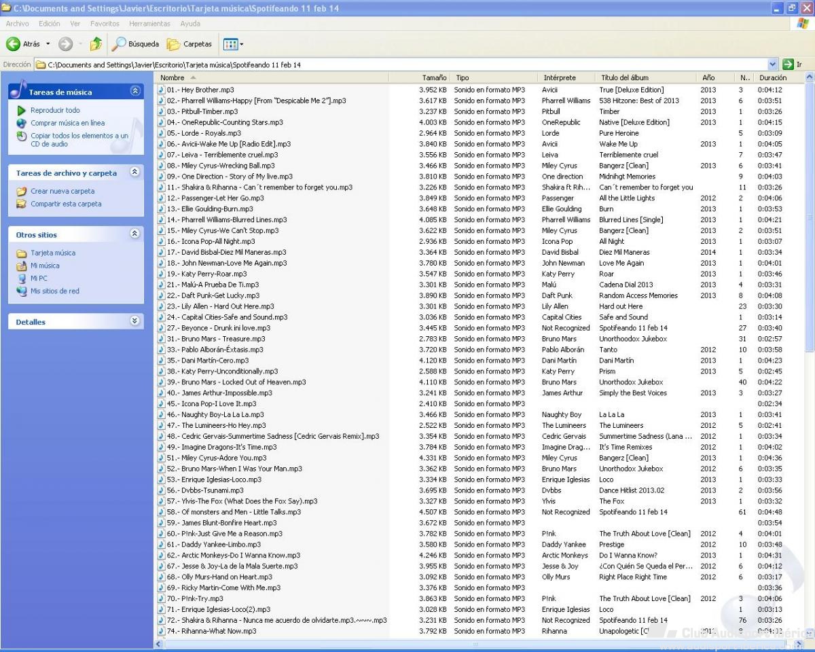
Task: Click Reproducir todo link
Action: (55, 110)
